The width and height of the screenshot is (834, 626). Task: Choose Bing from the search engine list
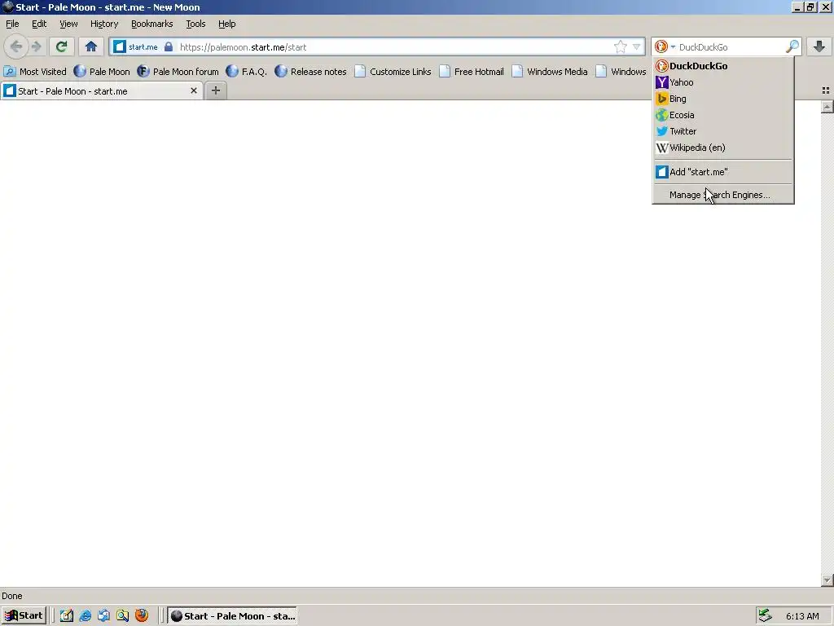click(x=723, y=99)
